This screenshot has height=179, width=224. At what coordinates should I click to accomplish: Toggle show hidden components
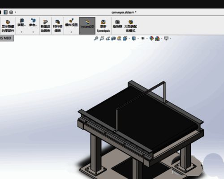8,26
